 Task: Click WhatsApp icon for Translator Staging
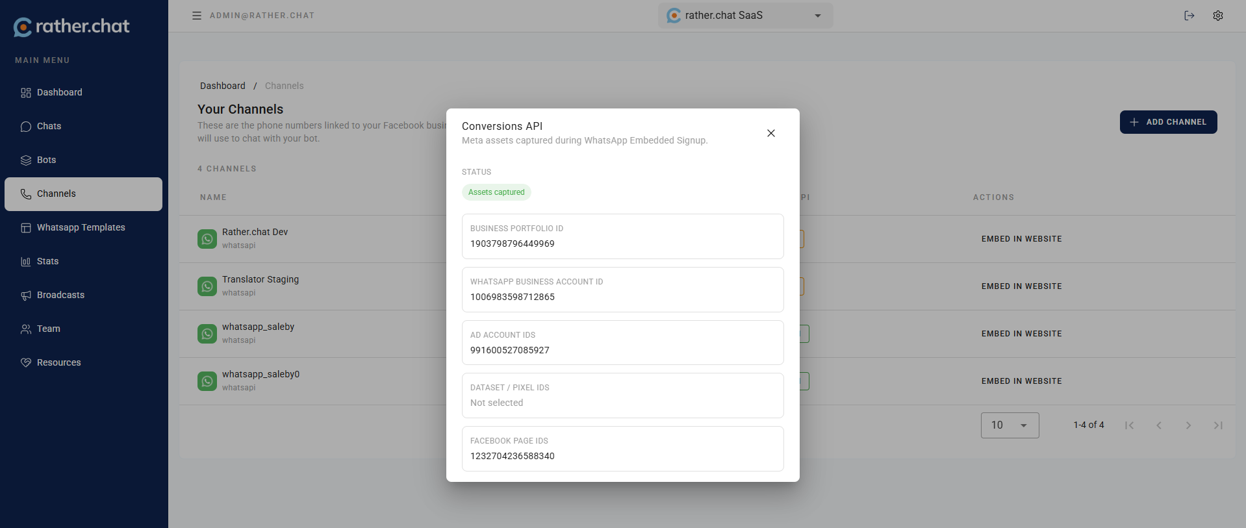point(207,286)
